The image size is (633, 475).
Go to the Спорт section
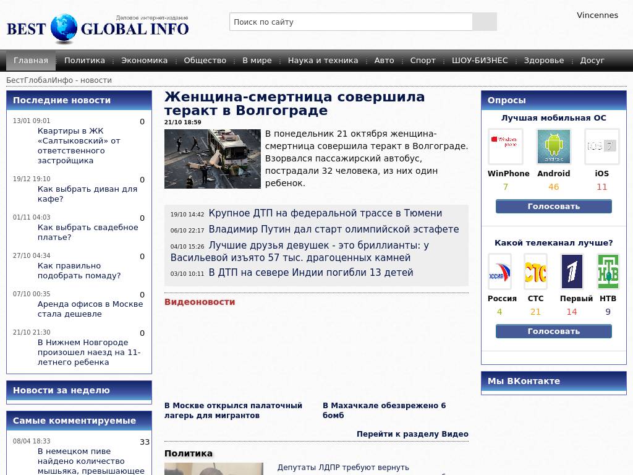[x=423, y=61]
